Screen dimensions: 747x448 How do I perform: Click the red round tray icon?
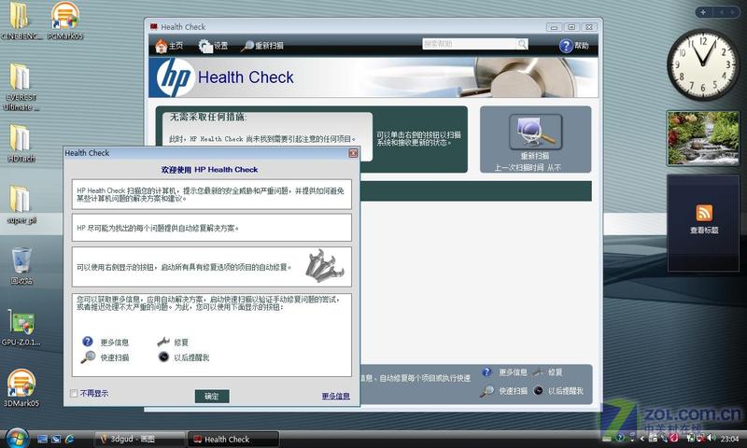(x=674, y=438)
